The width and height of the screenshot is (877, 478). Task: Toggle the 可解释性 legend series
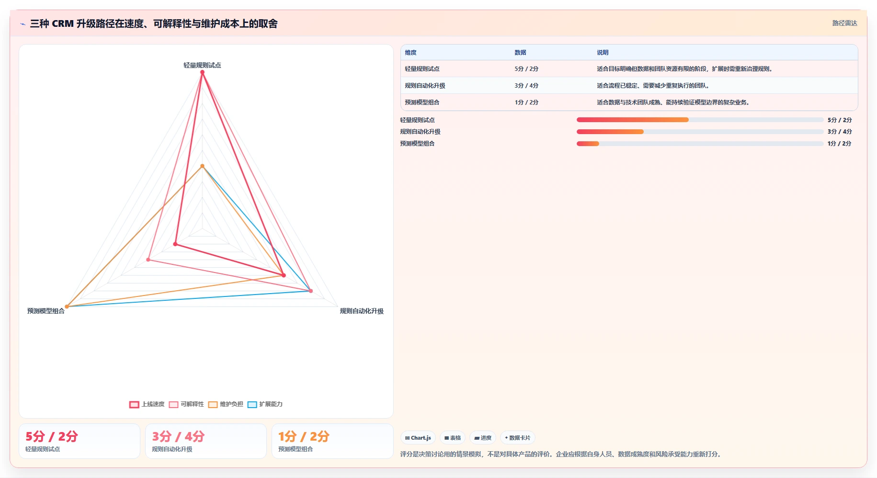click(x=186, y=404)
